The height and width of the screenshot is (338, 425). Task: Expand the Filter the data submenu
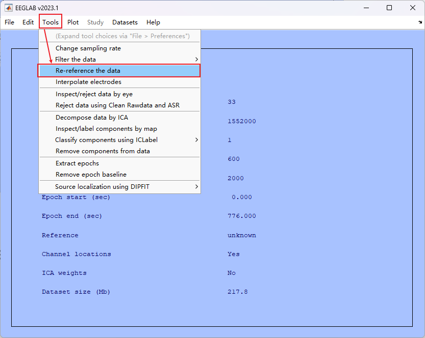click(119, 60)
